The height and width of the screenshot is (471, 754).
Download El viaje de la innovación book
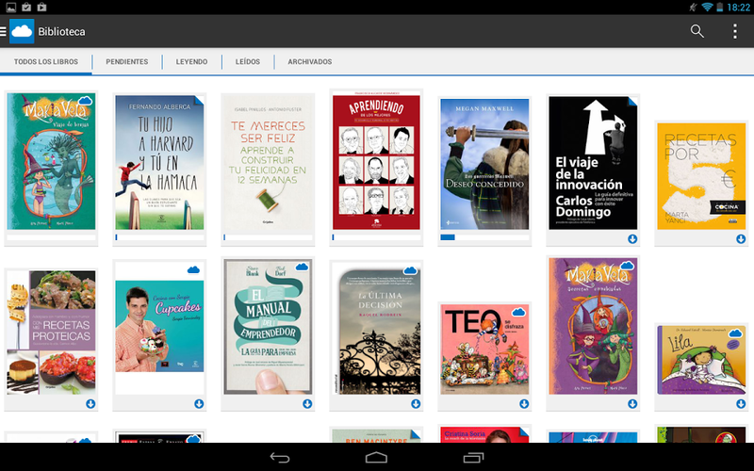coord(632,239)
